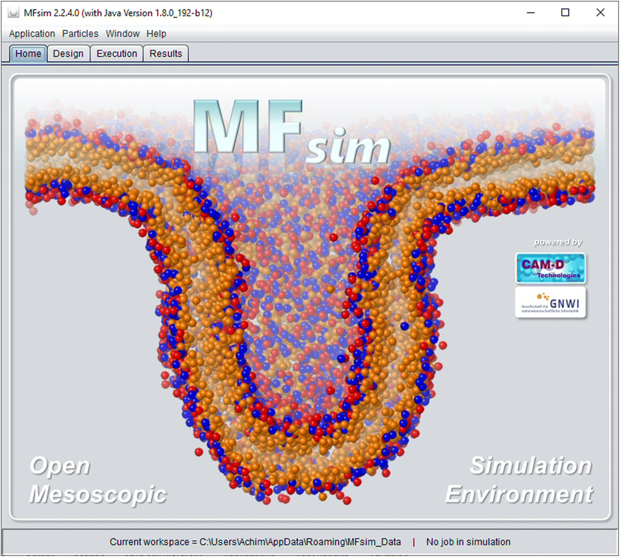Click the 'No job in simulation' status
This screenshot has height=557, width=620.
point(468,542)
